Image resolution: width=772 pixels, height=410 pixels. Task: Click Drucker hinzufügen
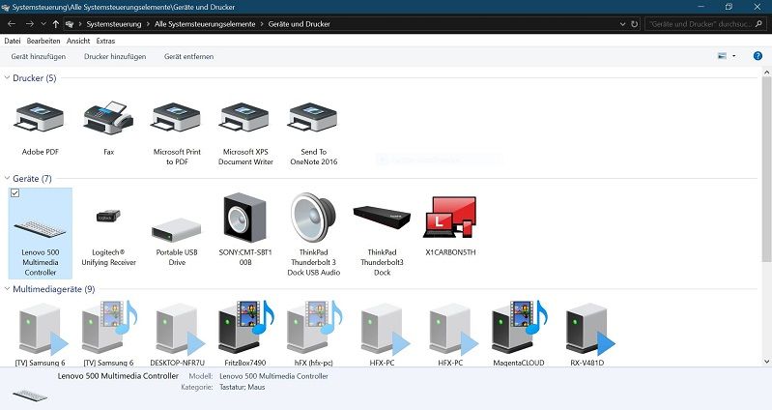[x=115, y=57]
